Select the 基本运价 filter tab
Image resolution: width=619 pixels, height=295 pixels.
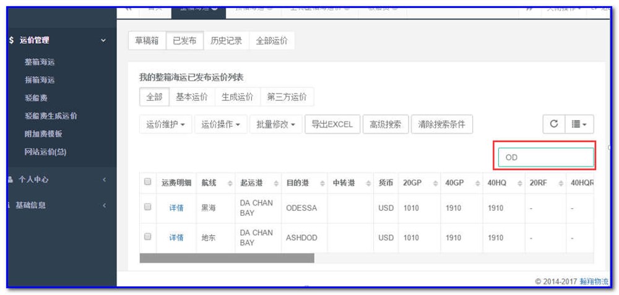[192, 97]
